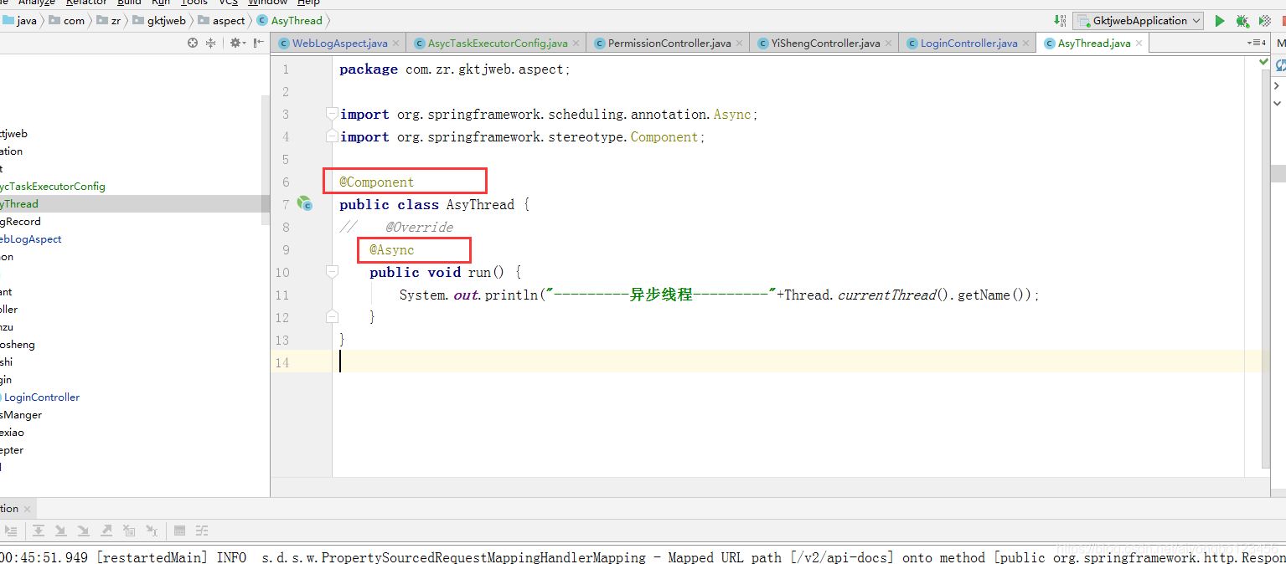1286x564 pixels.
Task: Click the @Component annotation text
Action: 376,182
